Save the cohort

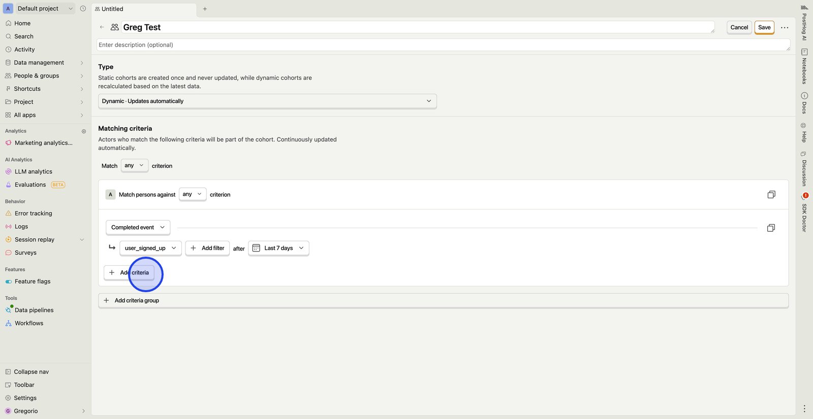coord(764,27)
